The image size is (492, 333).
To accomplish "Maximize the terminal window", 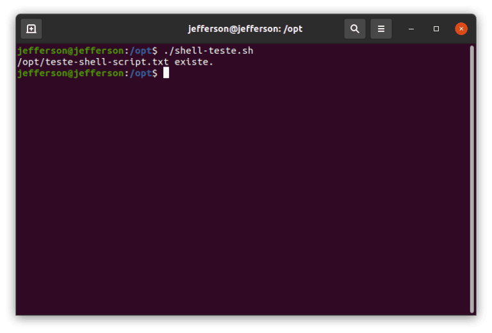I will coord(436,29).
